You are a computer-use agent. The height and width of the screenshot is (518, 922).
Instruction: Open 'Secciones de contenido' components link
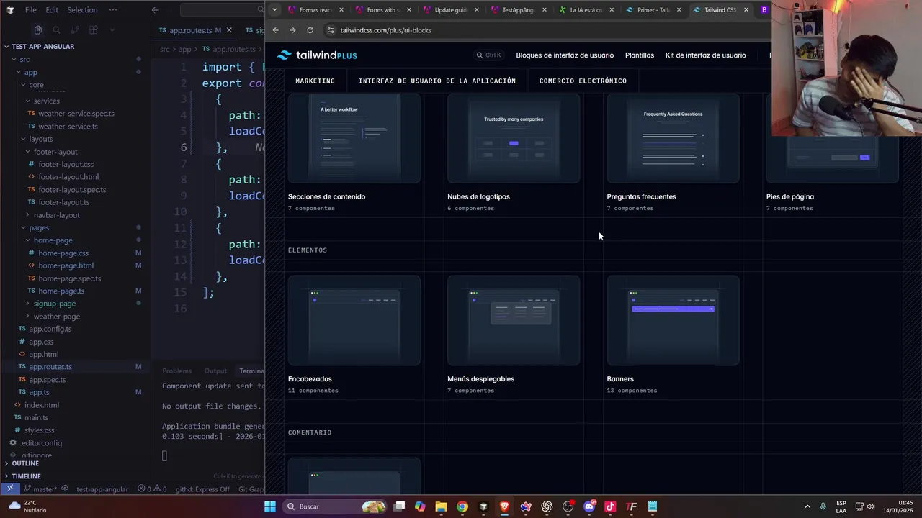(x=326, y=196)
